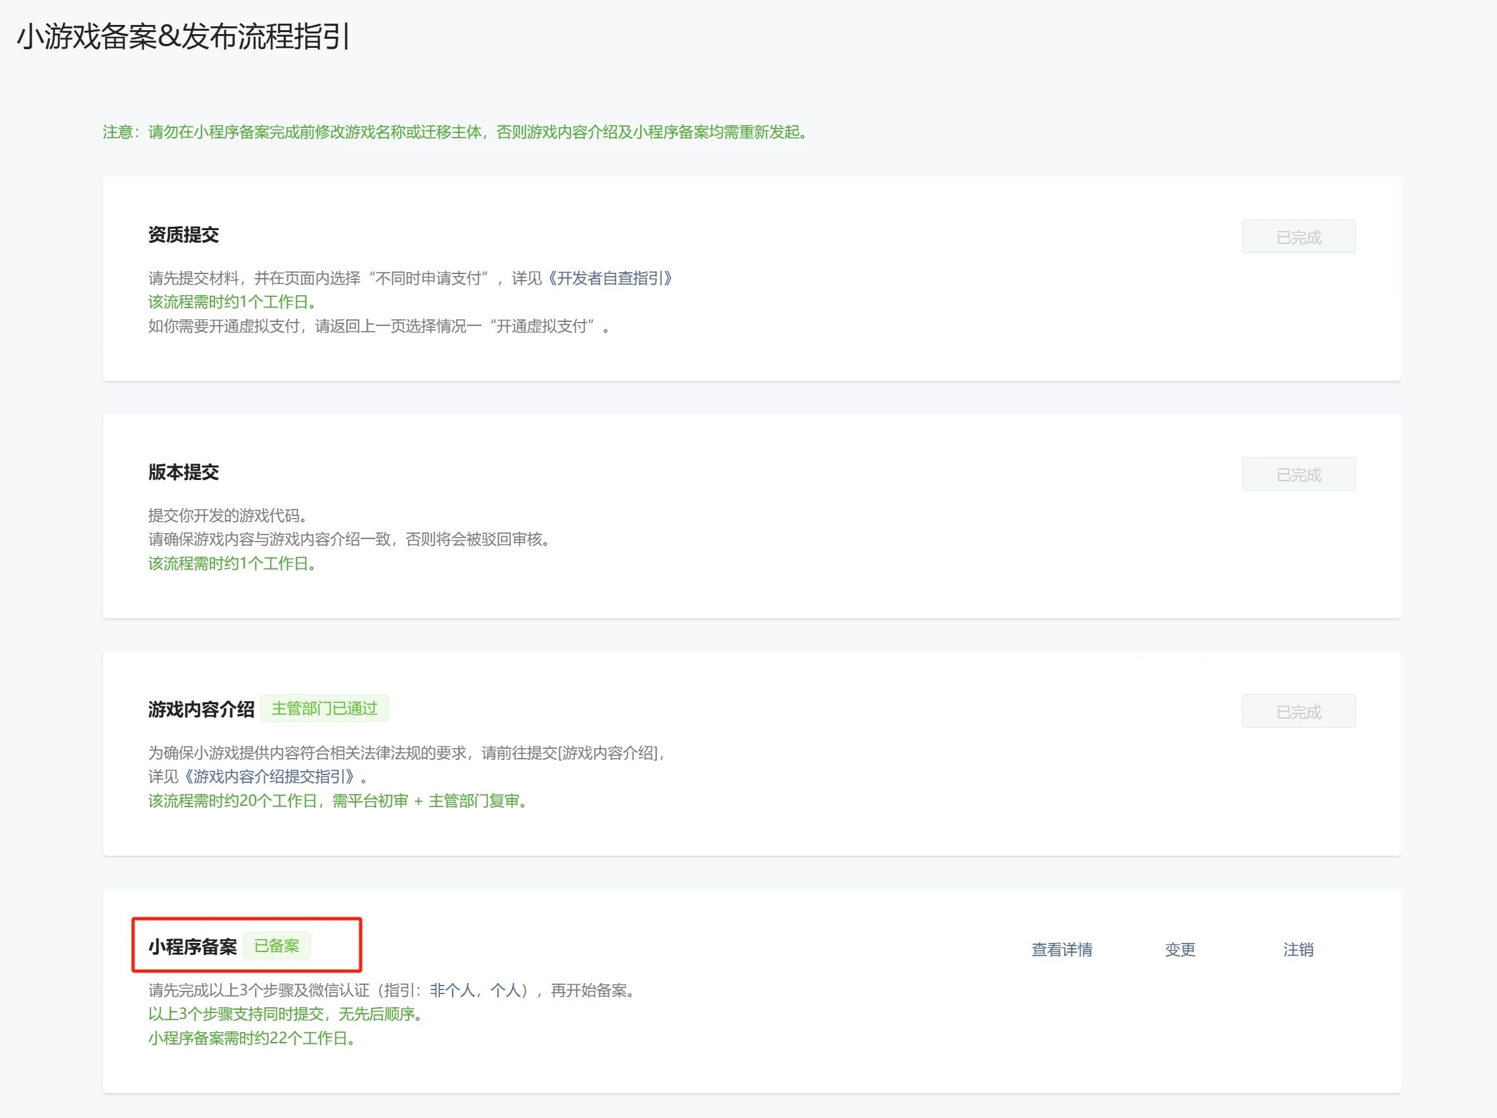Click the 小游戏备案&发布流程指引 page title
The width and height of the screenshot is (1497, 1118).
pyautogui.click(x=183, y=37)
